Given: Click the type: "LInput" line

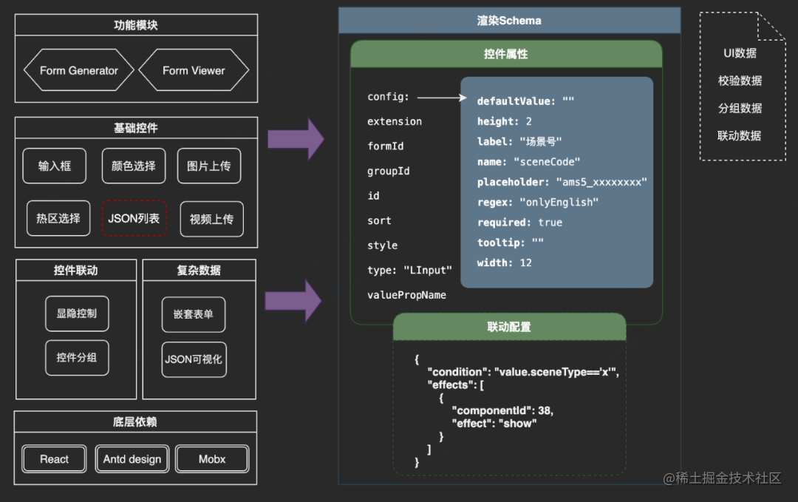Looking at the screenshot, I should click(x=409, y=271).
